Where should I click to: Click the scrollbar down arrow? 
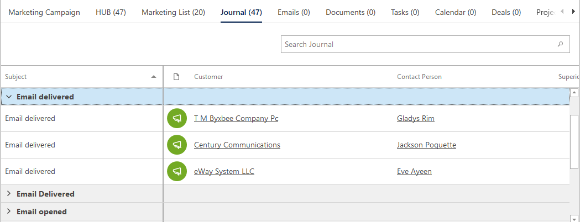coord(574,218)
